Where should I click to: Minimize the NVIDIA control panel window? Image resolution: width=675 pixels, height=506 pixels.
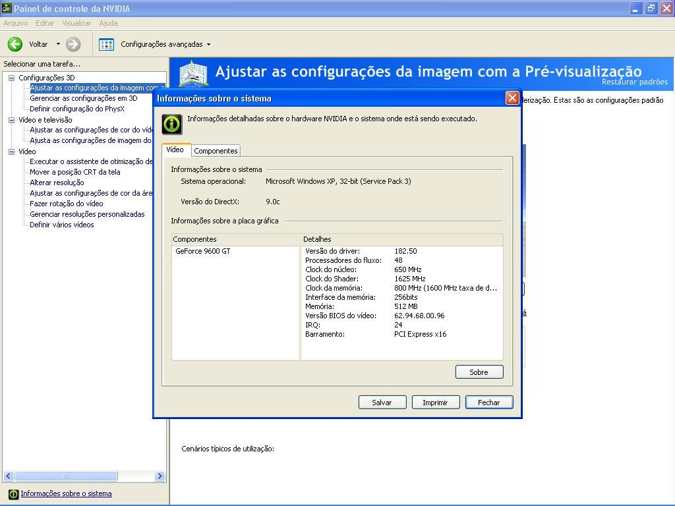(635, 8)
